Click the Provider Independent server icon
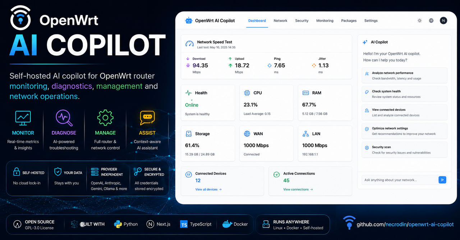The height and width of the screenshot is (240, 460). coord(95,172)
